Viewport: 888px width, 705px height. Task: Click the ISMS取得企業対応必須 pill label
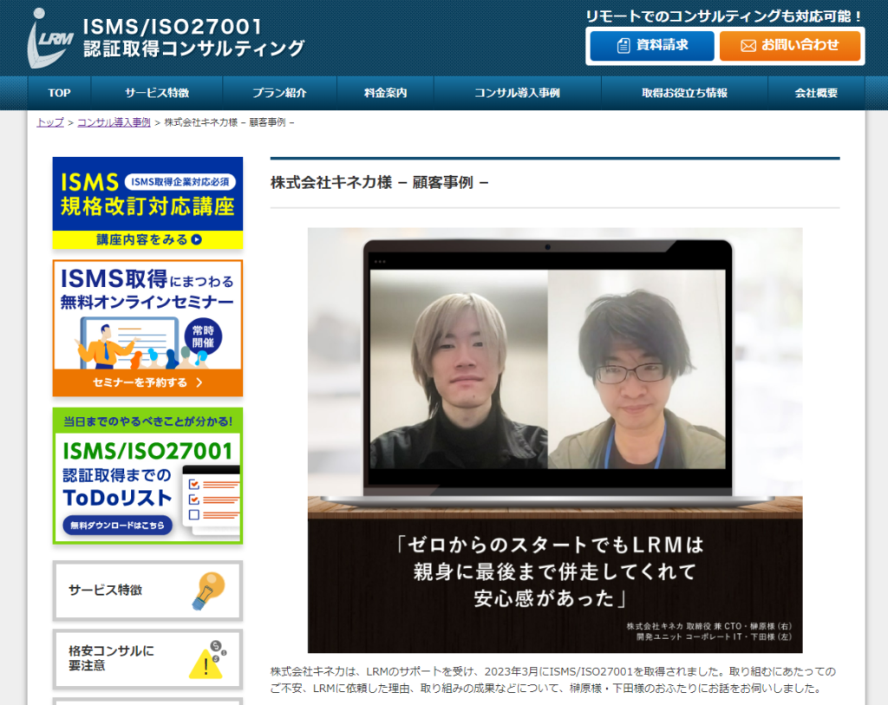tap(180, 182)
